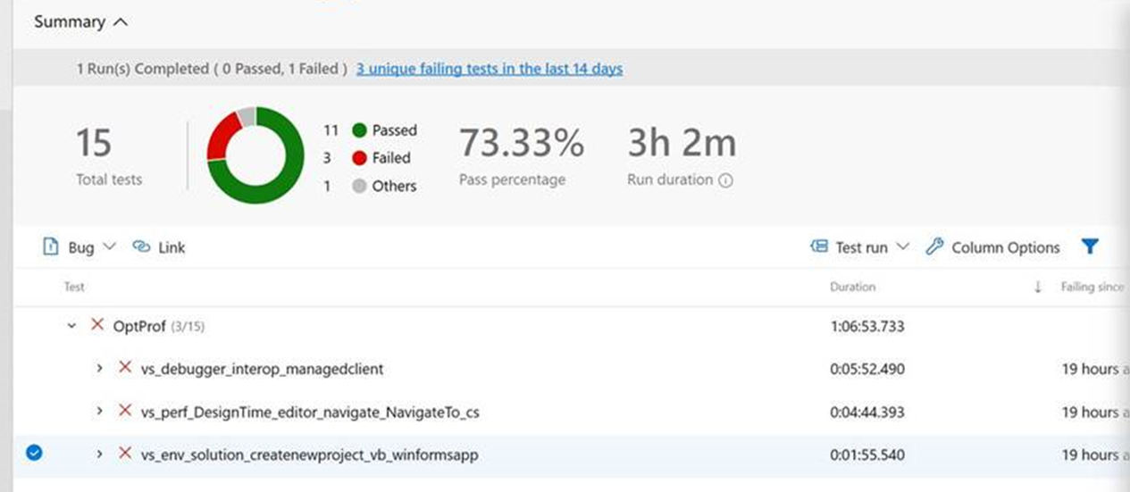The height and width of the screenshot is (492, 1130).
Task: Click the 3h 2m run duration value
Action: click(682, 143)
